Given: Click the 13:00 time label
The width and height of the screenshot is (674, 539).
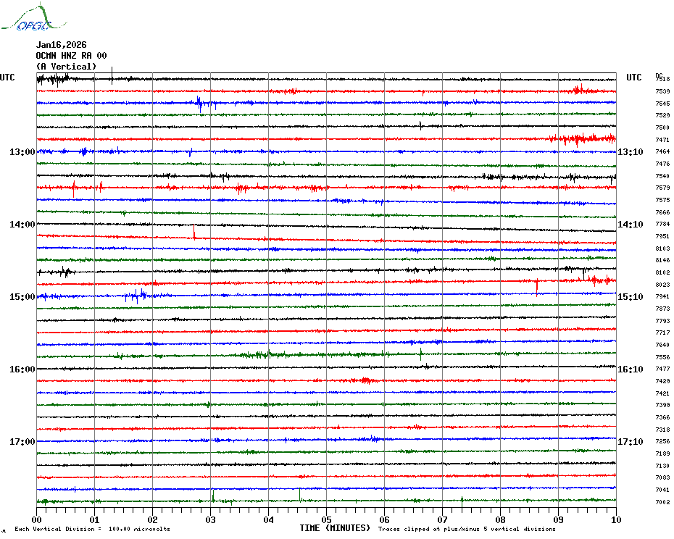Looking at the screenshot, I should [x=22, y=151].
